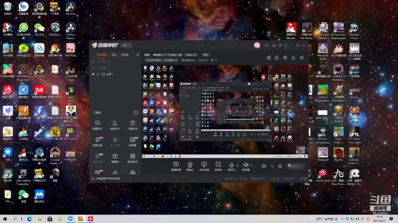Screen dimensions: 398x223
Task: Open the Windows Start menu
Action: pyautogui.click(x=5, y=219)
